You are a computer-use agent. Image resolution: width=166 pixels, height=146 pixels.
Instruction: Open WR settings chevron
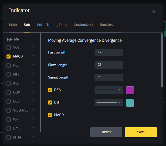(34, 119)
